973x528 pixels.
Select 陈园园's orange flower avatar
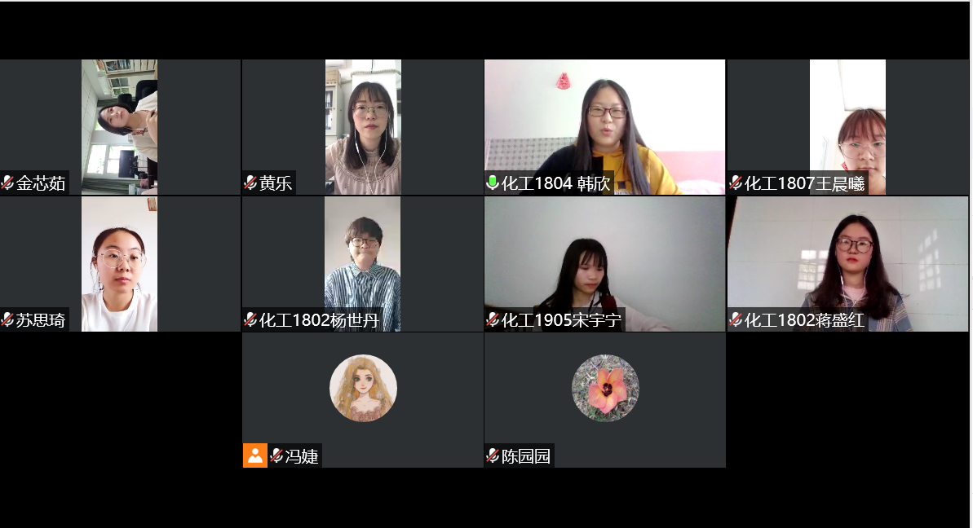click(x=605, y=388)
